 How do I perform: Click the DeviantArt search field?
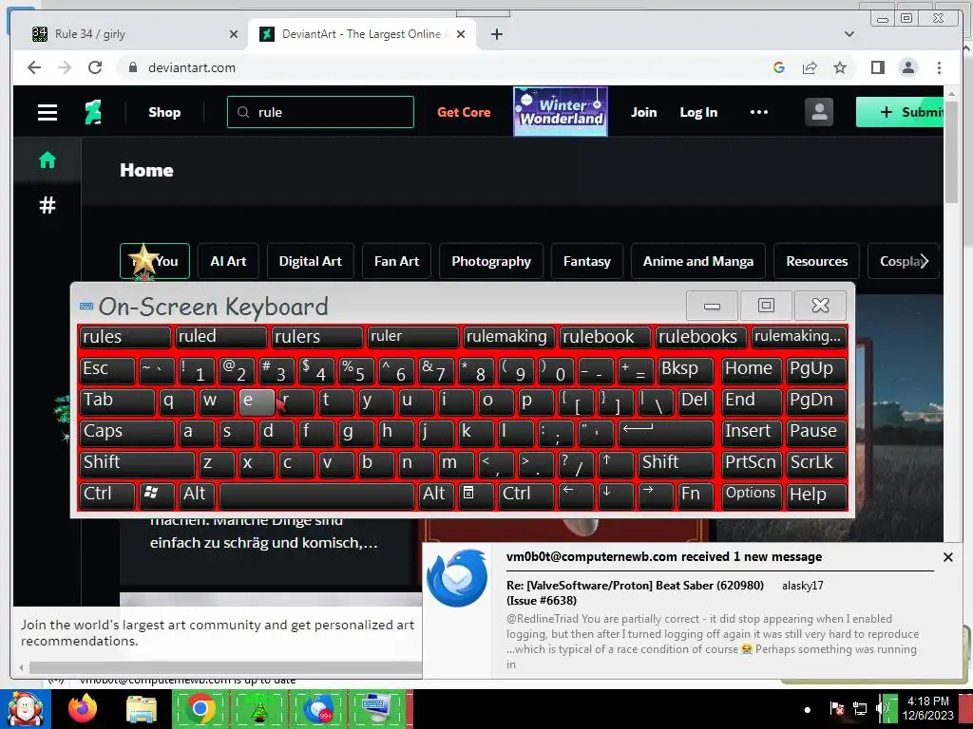pyautogui.click(x=320, y=112)
